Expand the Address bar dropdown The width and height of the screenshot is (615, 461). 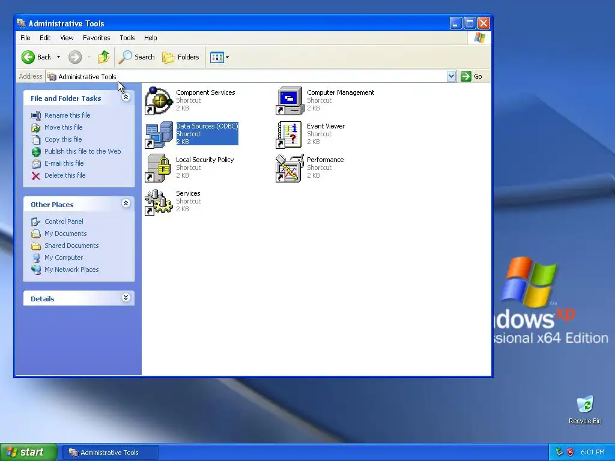point(451,76)
